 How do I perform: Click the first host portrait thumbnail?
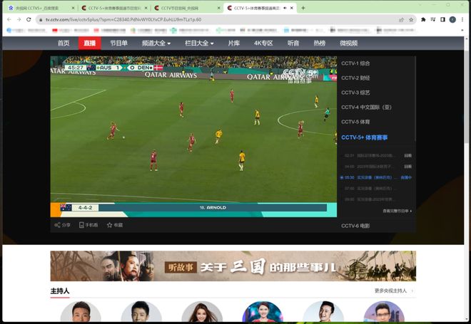[81, 312]
